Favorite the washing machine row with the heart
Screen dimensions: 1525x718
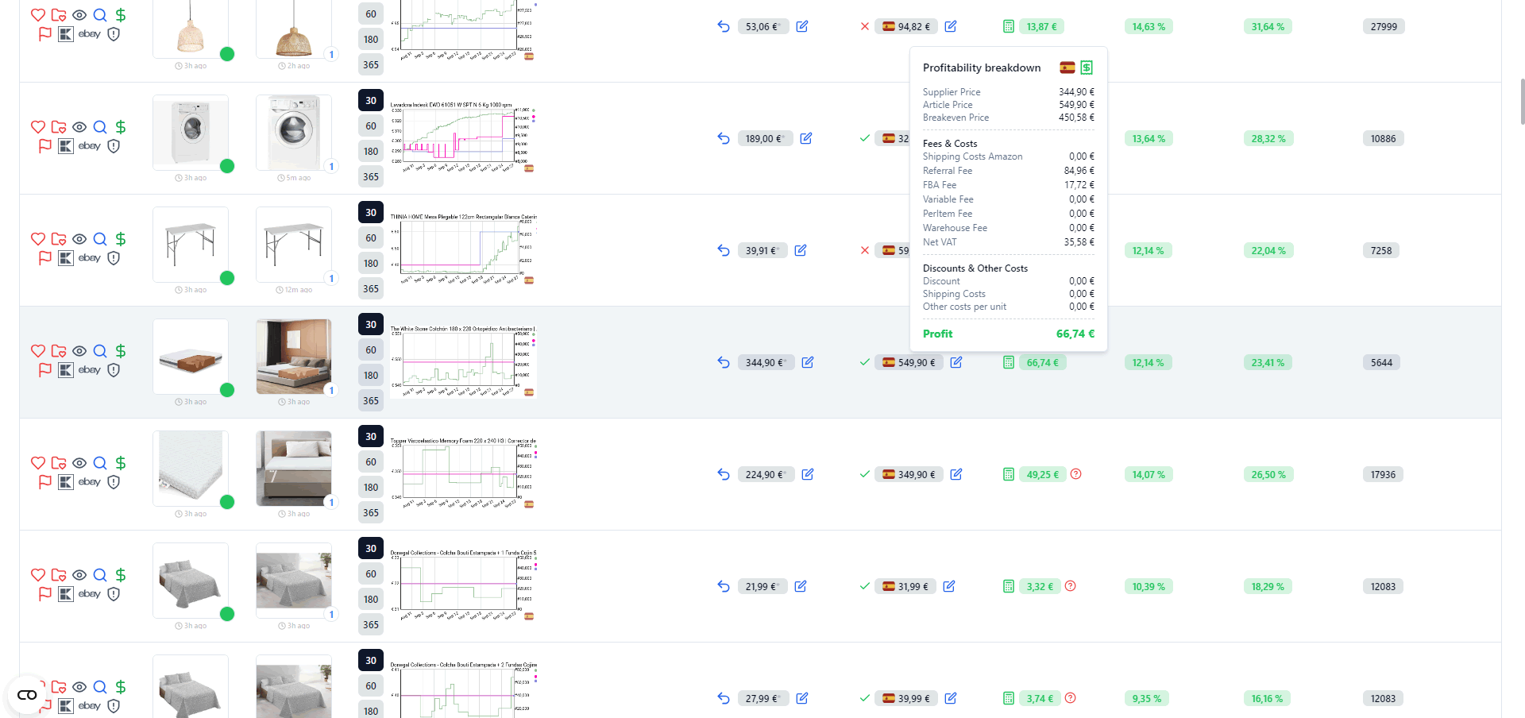[x=38, y=127]
